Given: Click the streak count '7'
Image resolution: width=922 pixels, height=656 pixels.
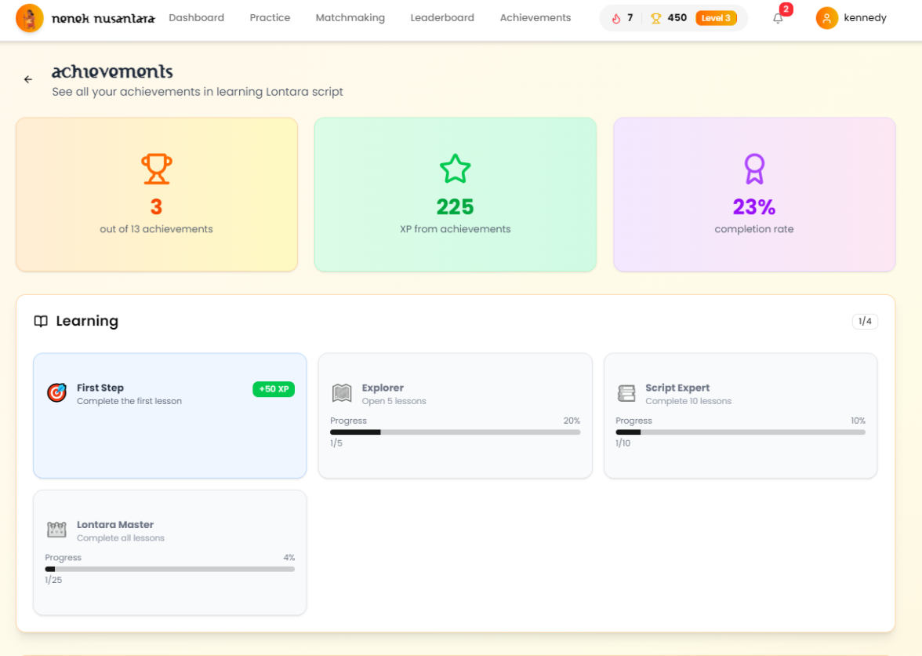Looking at the screenshot, I should [630, 18].
